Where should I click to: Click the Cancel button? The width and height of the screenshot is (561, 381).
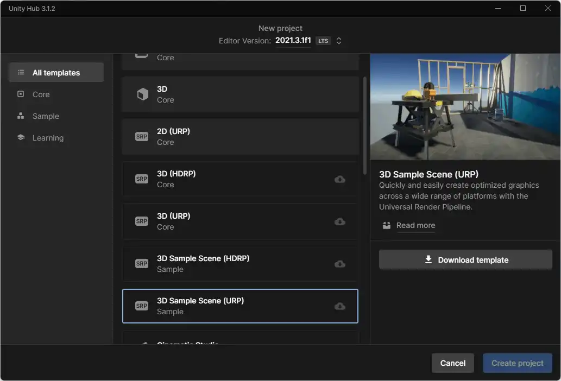coord(452,363)
